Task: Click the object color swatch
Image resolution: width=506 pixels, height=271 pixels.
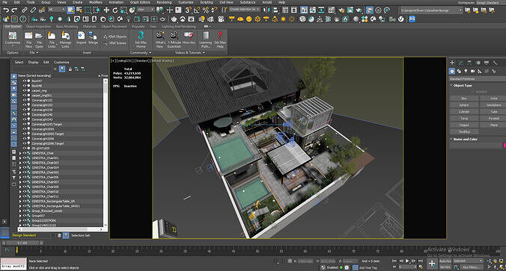Action: click(505, 146)
